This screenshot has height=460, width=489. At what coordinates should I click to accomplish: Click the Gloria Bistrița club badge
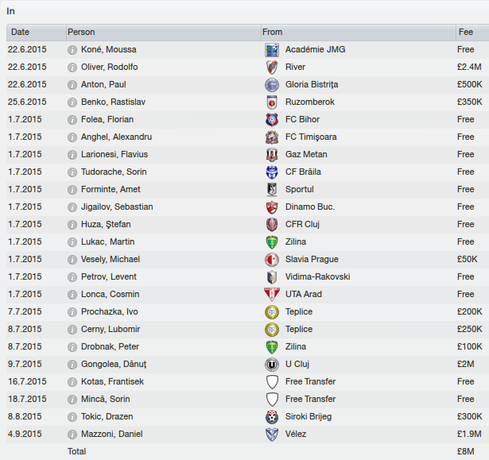pos(272,85)
